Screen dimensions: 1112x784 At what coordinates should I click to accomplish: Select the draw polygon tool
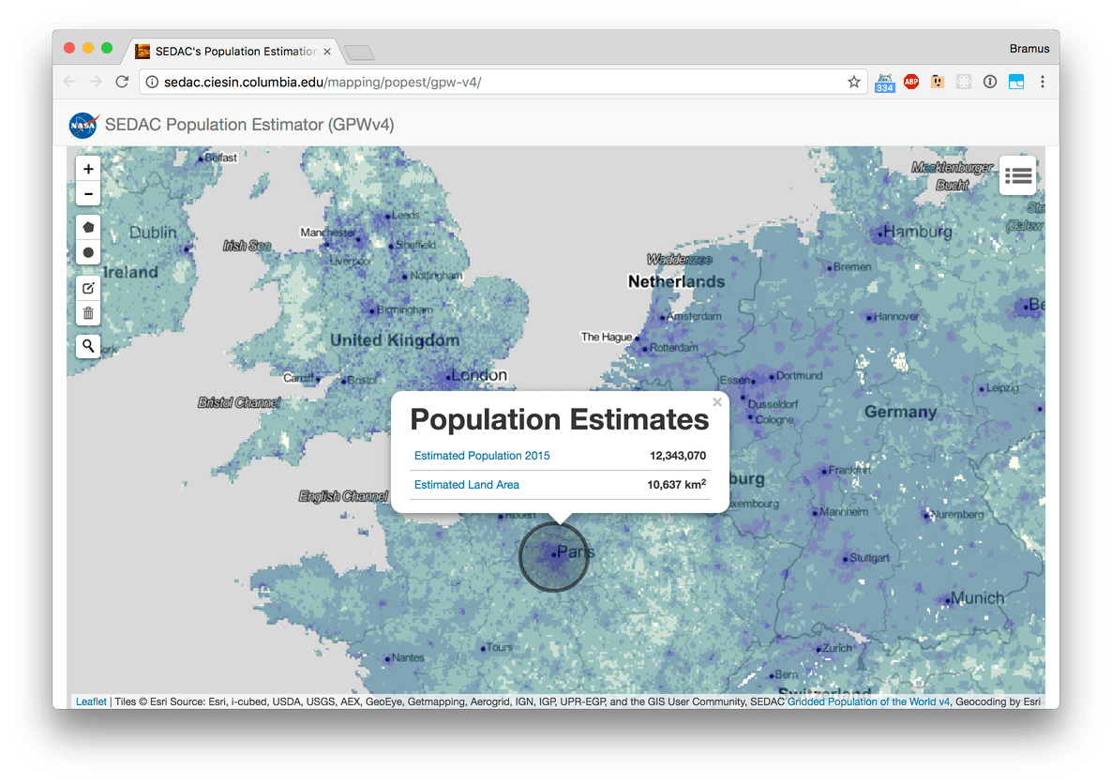[x=88, y=227]
